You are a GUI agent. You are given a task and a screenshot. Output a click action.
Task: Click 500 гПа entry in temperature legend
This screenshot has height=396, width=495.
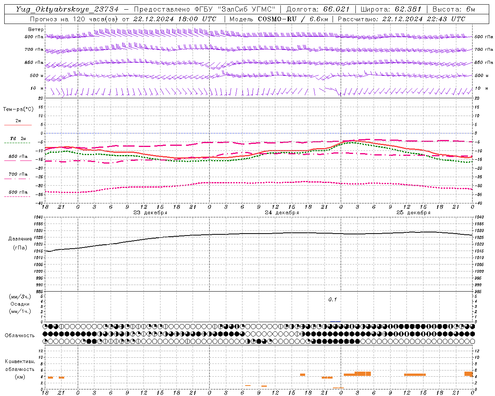(x=18, y=192)
